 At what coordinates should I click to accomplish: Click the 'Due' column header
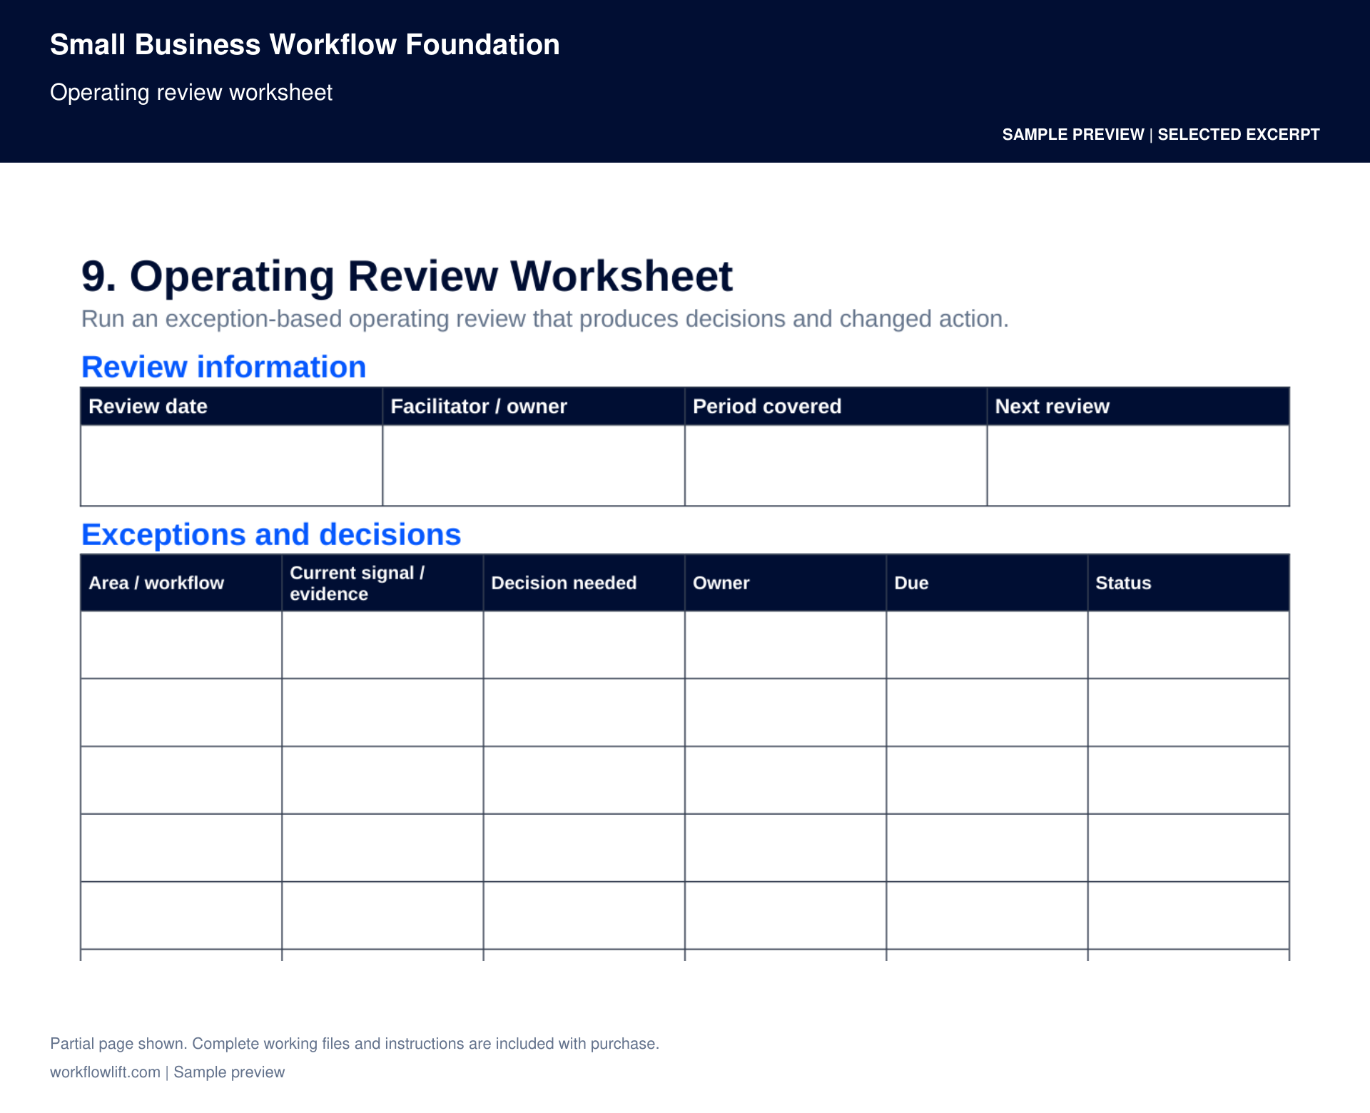987,583
